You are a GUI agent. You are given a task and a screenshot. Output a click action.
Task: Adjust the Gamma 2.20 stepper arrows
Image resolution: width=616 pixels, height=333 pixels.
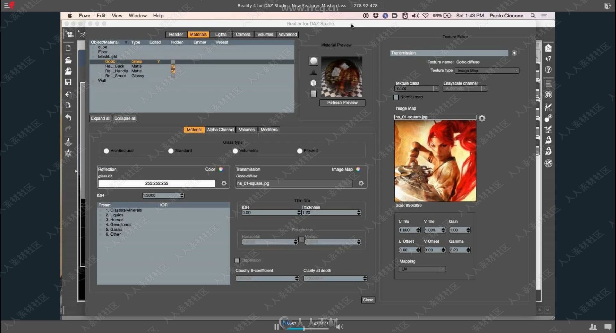(468, 250)
